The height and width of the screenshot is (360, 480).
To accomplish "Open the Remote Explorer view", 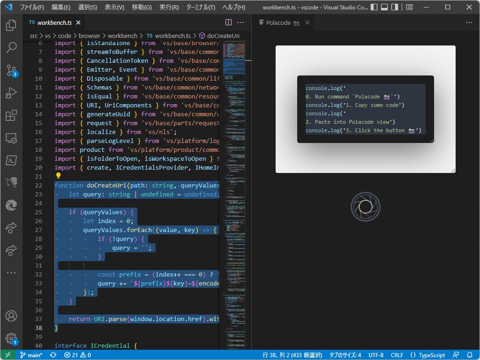I will tap(11, 137).
